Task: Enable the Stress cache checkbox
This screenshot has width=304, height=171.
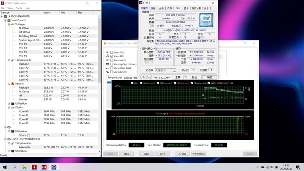Action: pos(111,60)
